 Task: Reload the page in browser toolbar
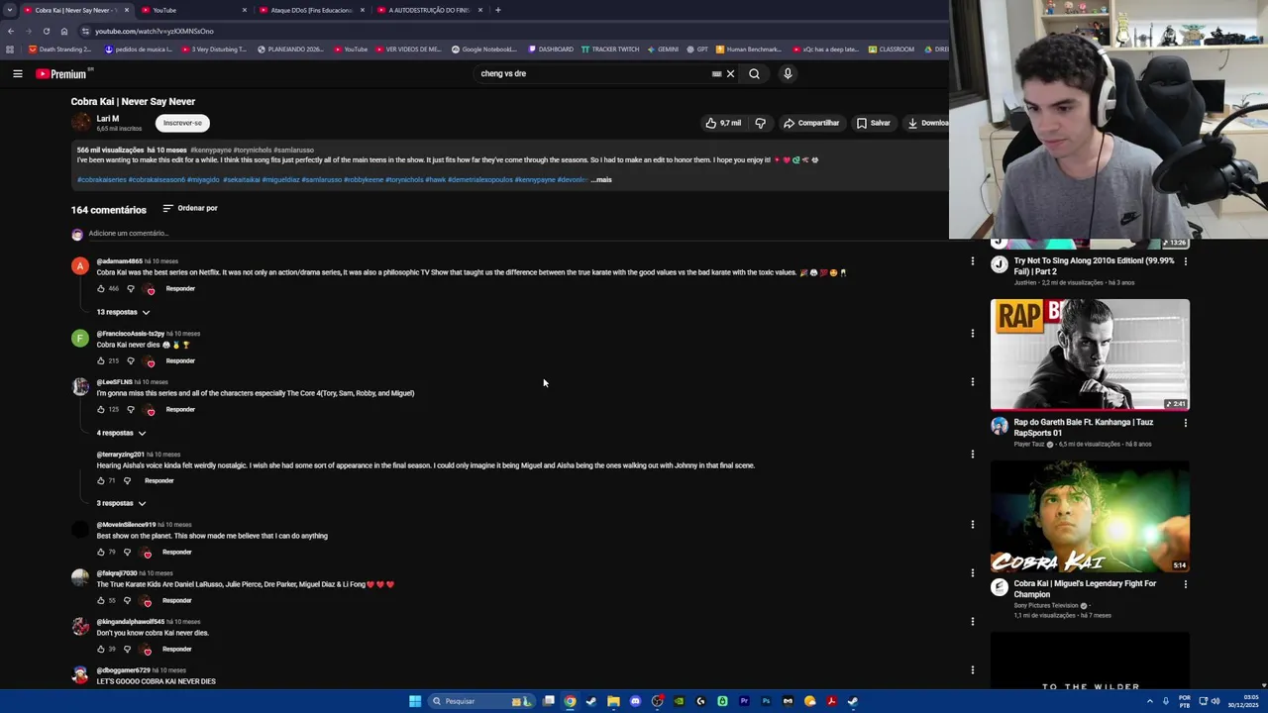point(46,31)
